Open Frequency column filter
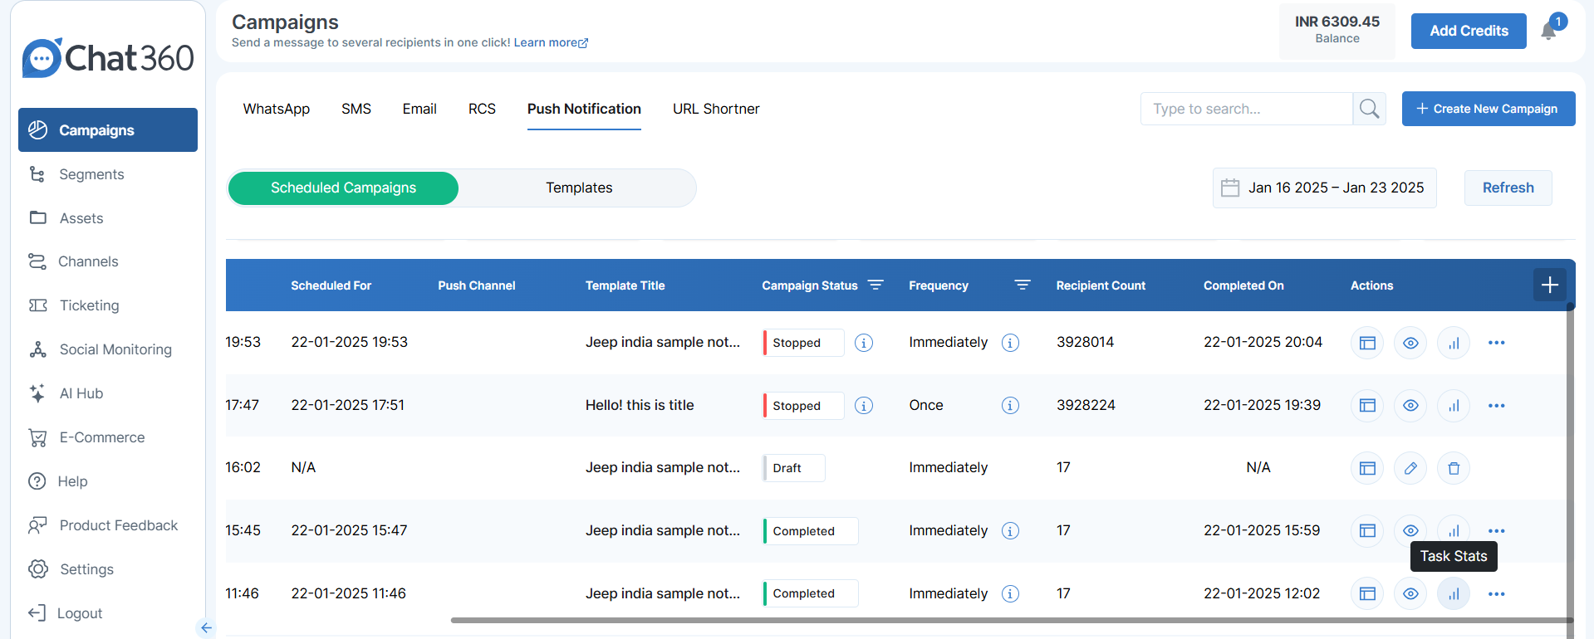The image size is (1594, 639). click(x=1023, y=285)
